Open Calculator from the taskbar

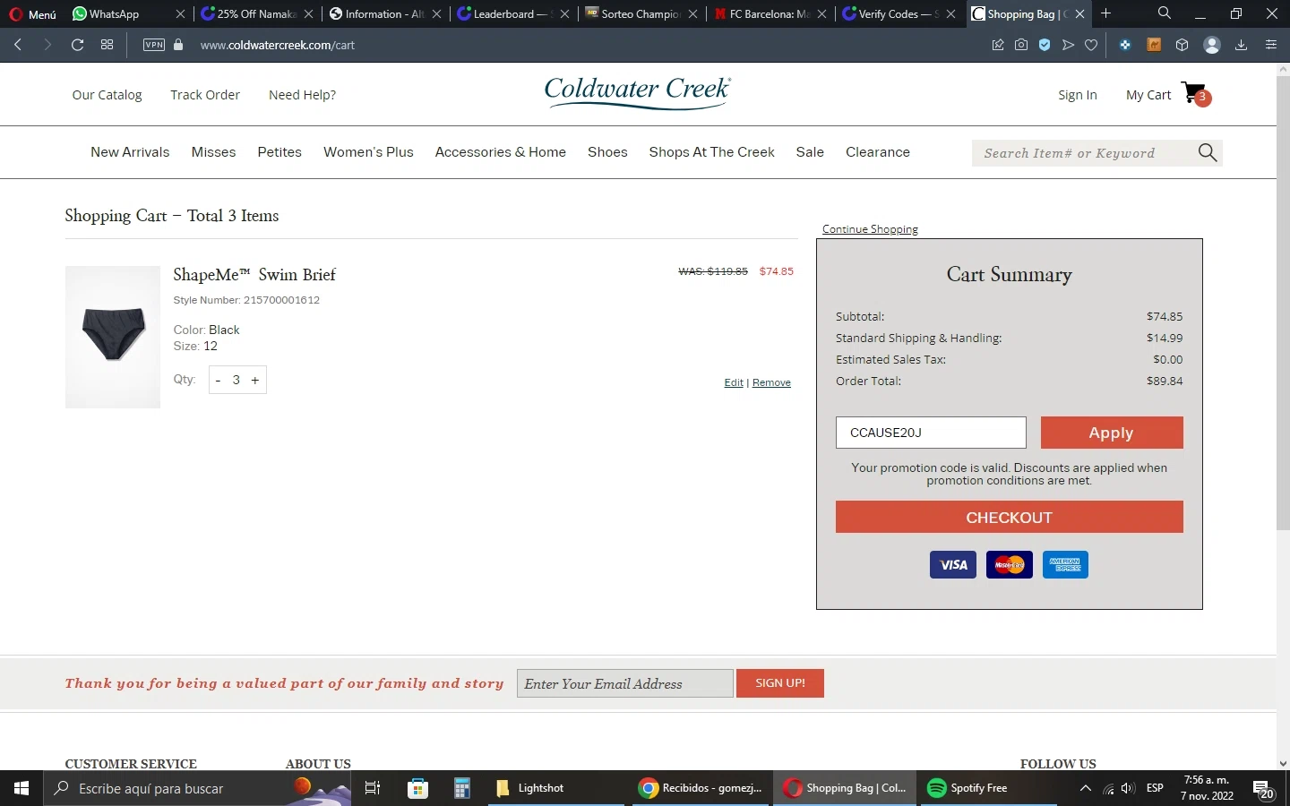(x=462, y=788)
